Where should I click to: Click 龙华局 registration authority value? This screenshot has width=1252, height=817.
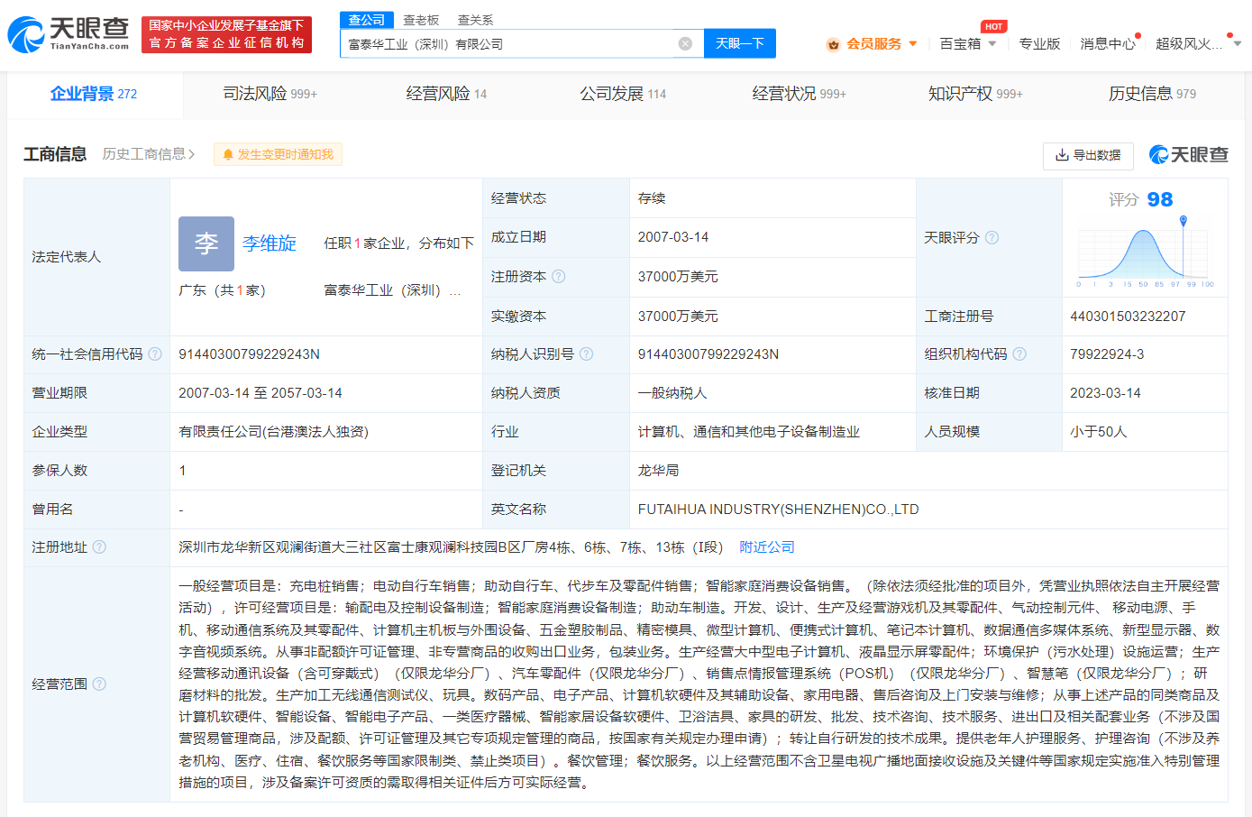coord(659,471)
